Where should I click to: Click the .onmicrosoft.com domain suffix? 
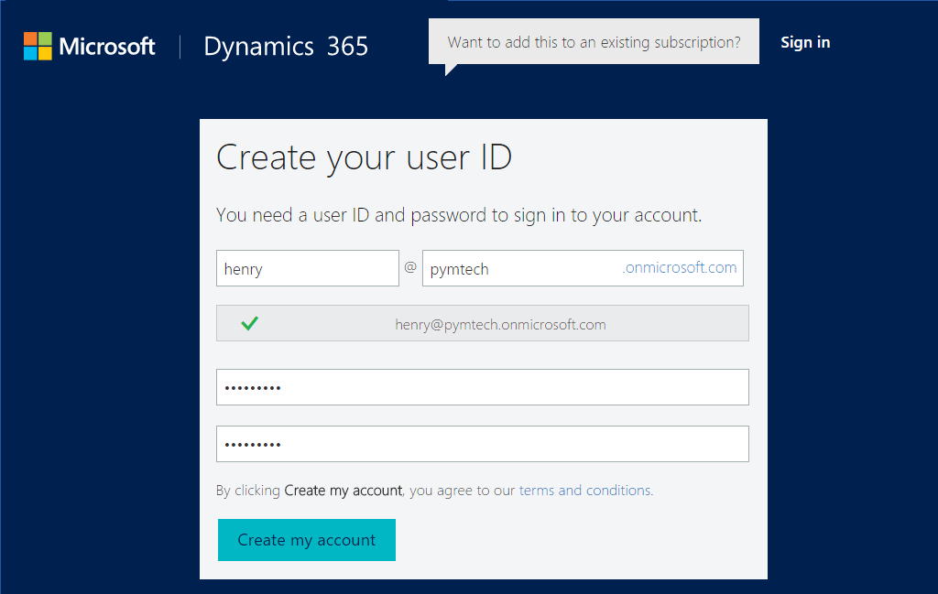[x=680, y=268]
